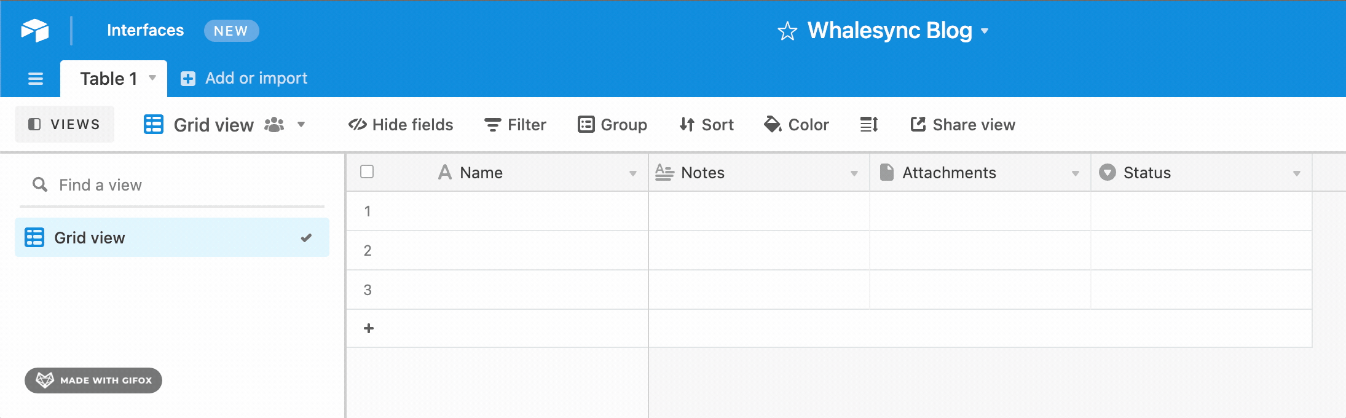Star the Whalesync Blog base
The height and width of the screenshot is (418, 1346).
787,31
